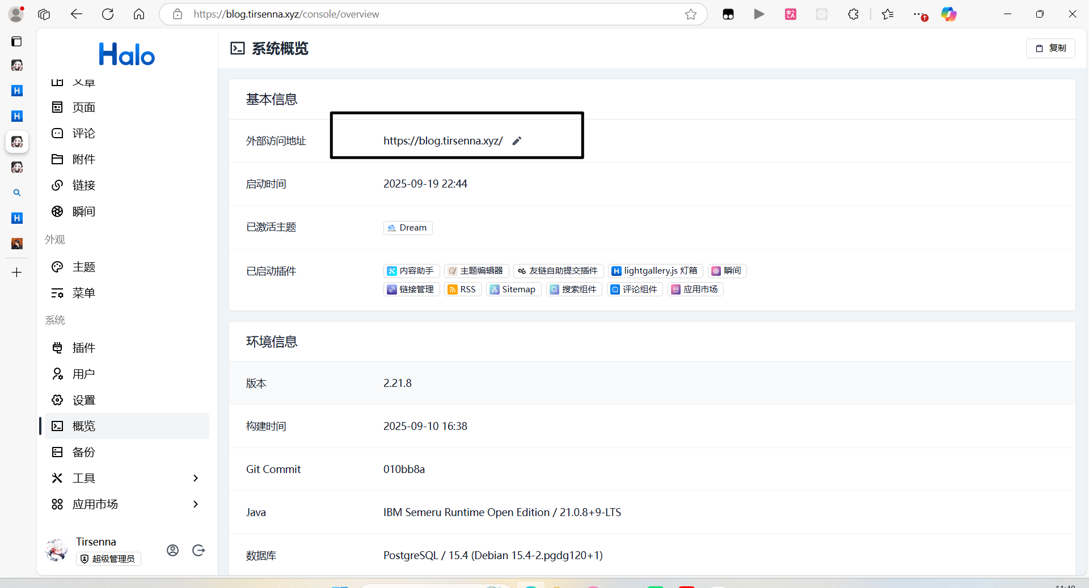
Task: Expand the 应用市场 sidebar chevron
Action: [196, 504]
